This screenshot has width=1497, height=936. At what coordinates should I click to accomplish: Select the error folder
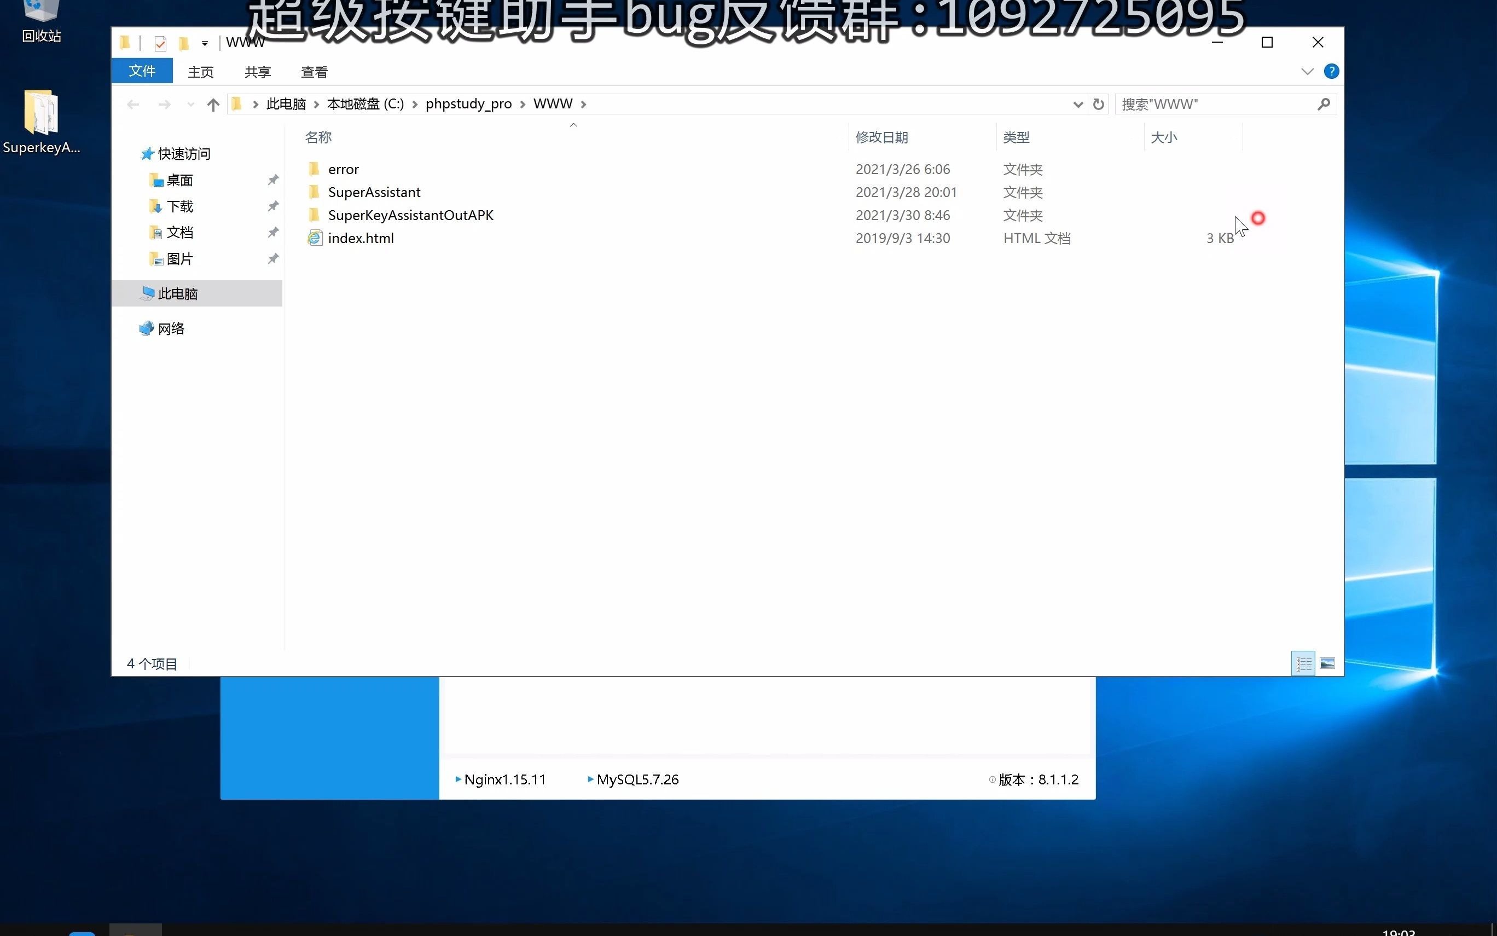[343, 169]
